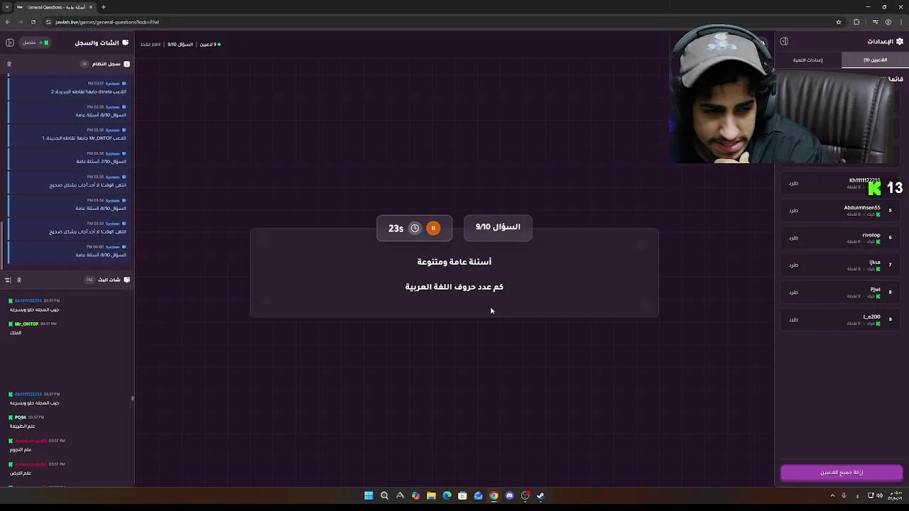Collapse the right settings sidebar with the panel icon
Image resolution: width=909 pixels, height=511 pixels.
pyautogui.click(x=784, y=41)
